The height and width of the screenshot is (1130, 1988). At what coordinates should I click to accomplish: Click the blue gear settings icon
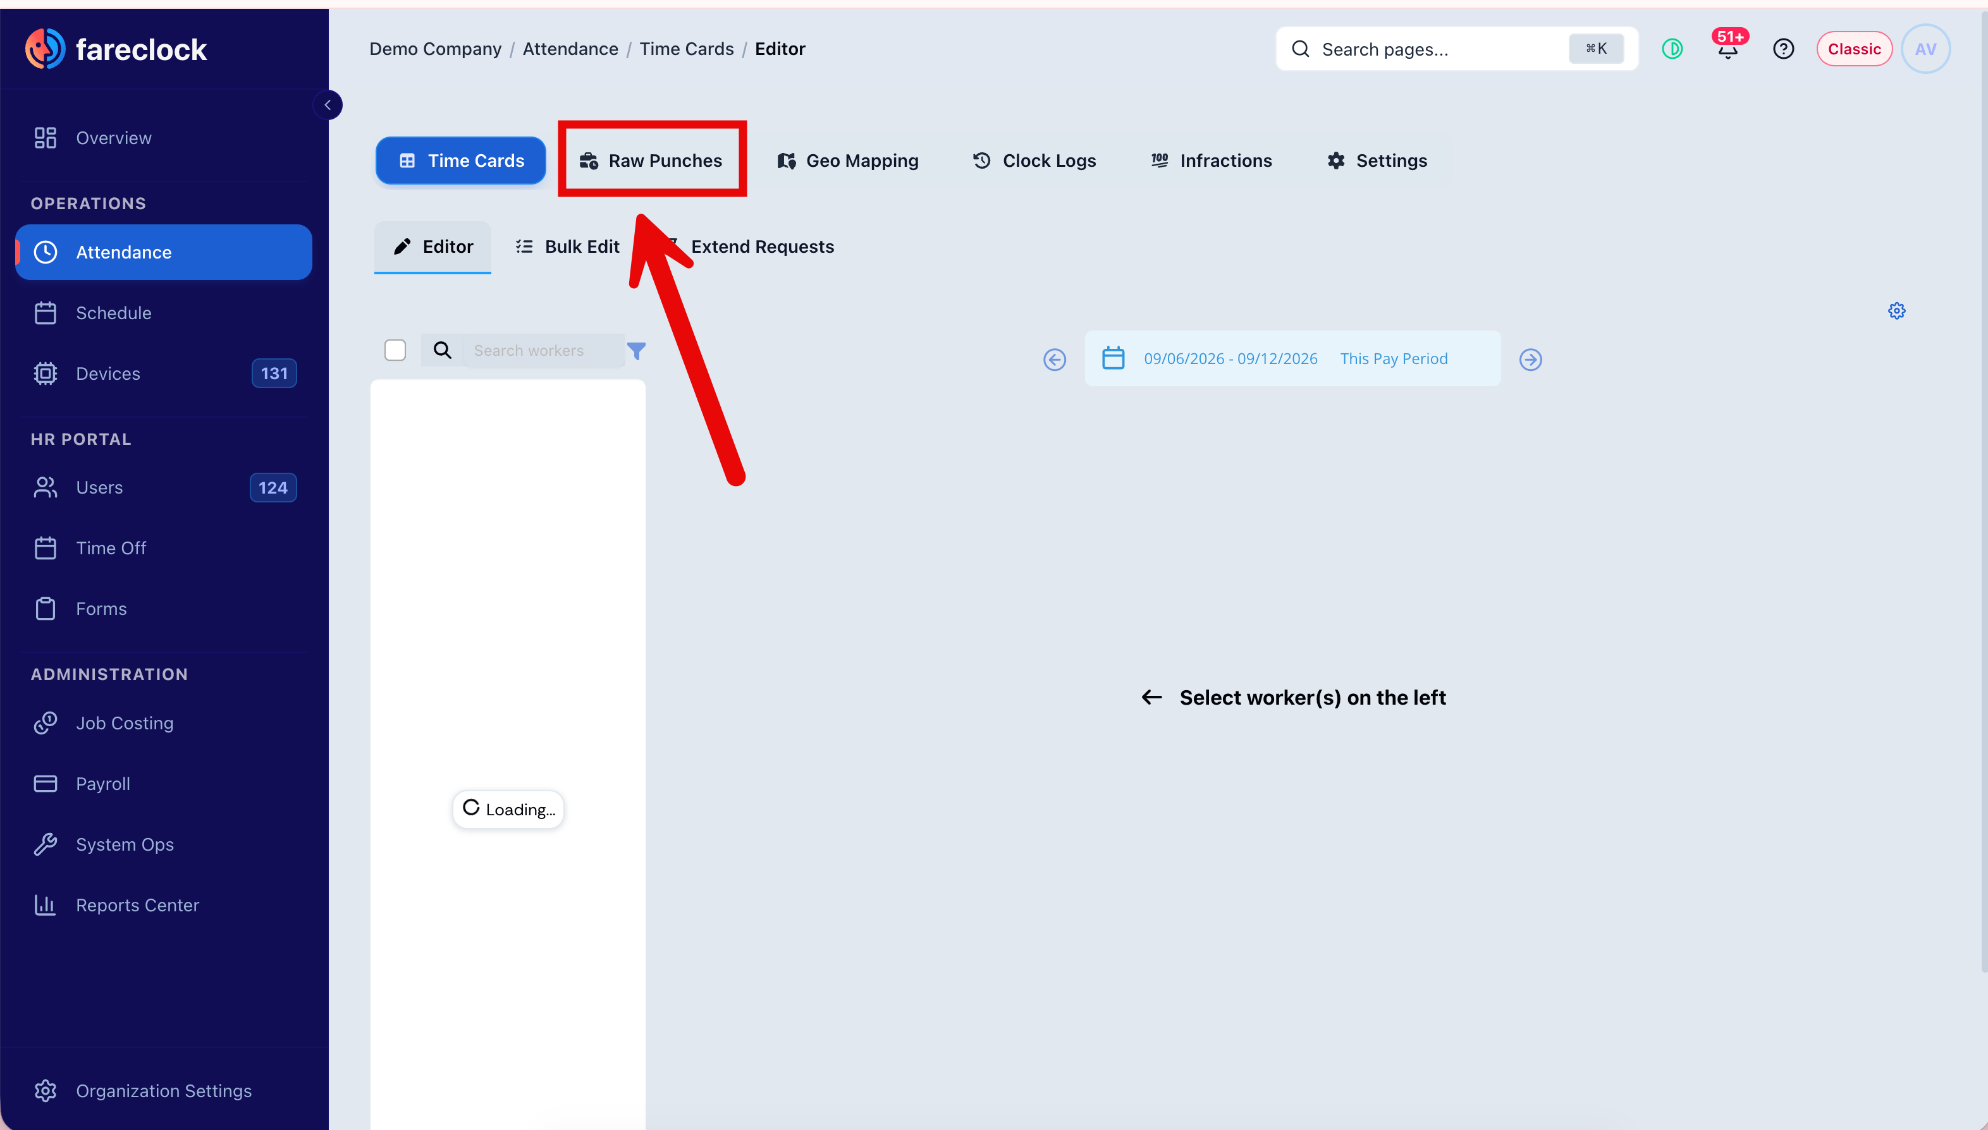pos(1896,311)
